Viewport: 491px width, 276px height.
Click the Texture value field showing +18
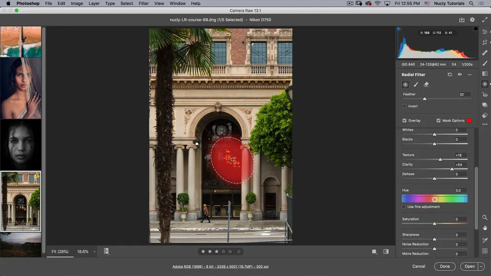(x=461, y=155)
